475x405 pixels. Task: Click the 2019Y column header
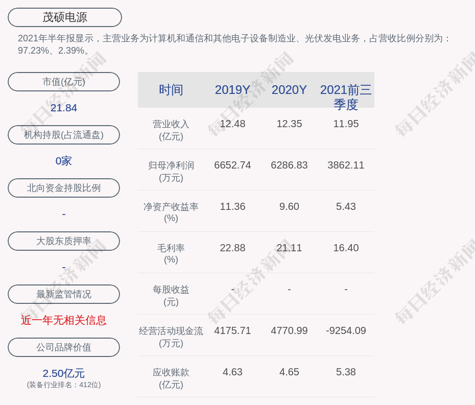tap(233, 90)
